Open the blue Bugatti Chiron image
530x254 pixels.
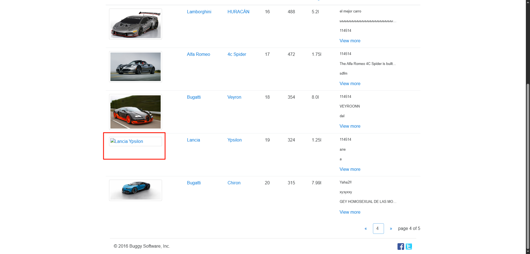pyautogui.click(x=136, y=190)
